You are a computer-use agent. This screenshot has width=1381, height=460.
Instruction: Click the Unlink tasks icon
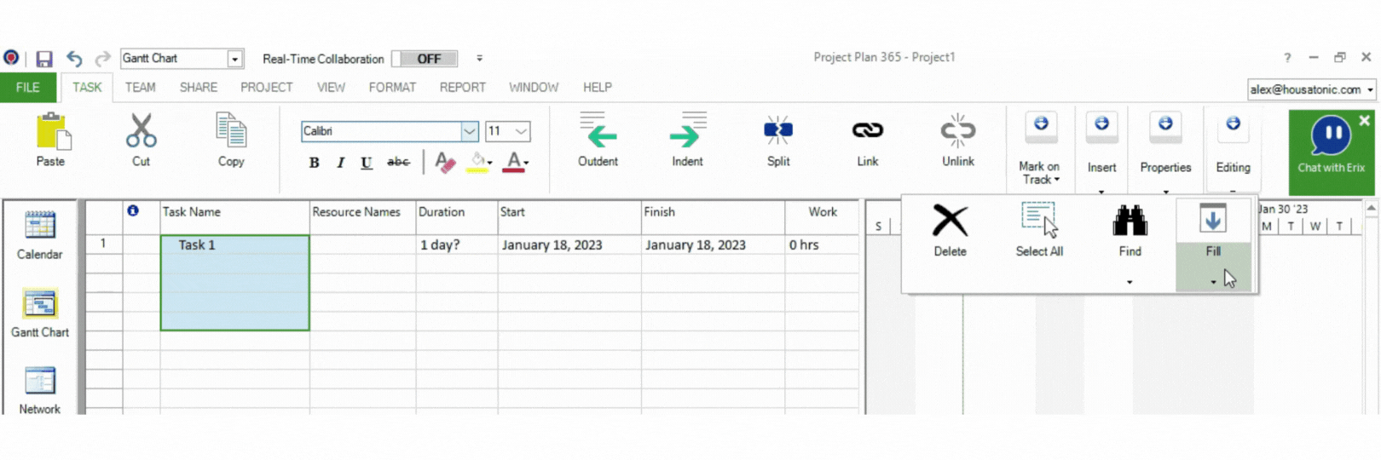957,131
